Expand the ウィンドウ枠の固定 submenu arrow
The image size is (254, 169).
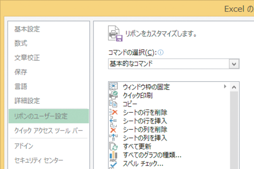(x=225, y=86)
